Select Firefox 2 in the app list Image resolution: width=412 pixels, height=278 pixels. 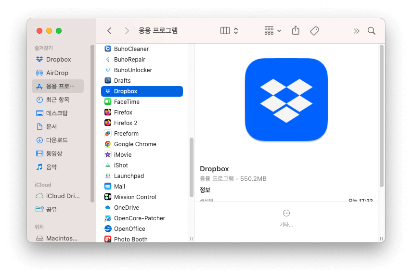coord(142,123)
